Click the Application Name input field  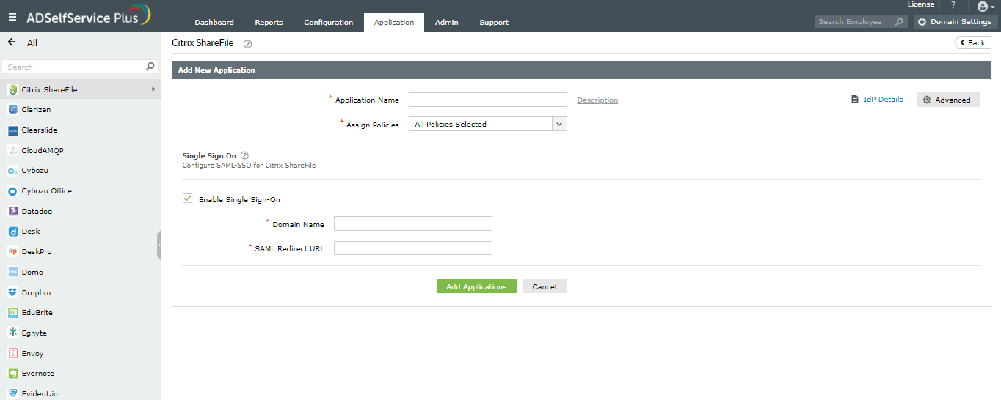coord(488,100)
